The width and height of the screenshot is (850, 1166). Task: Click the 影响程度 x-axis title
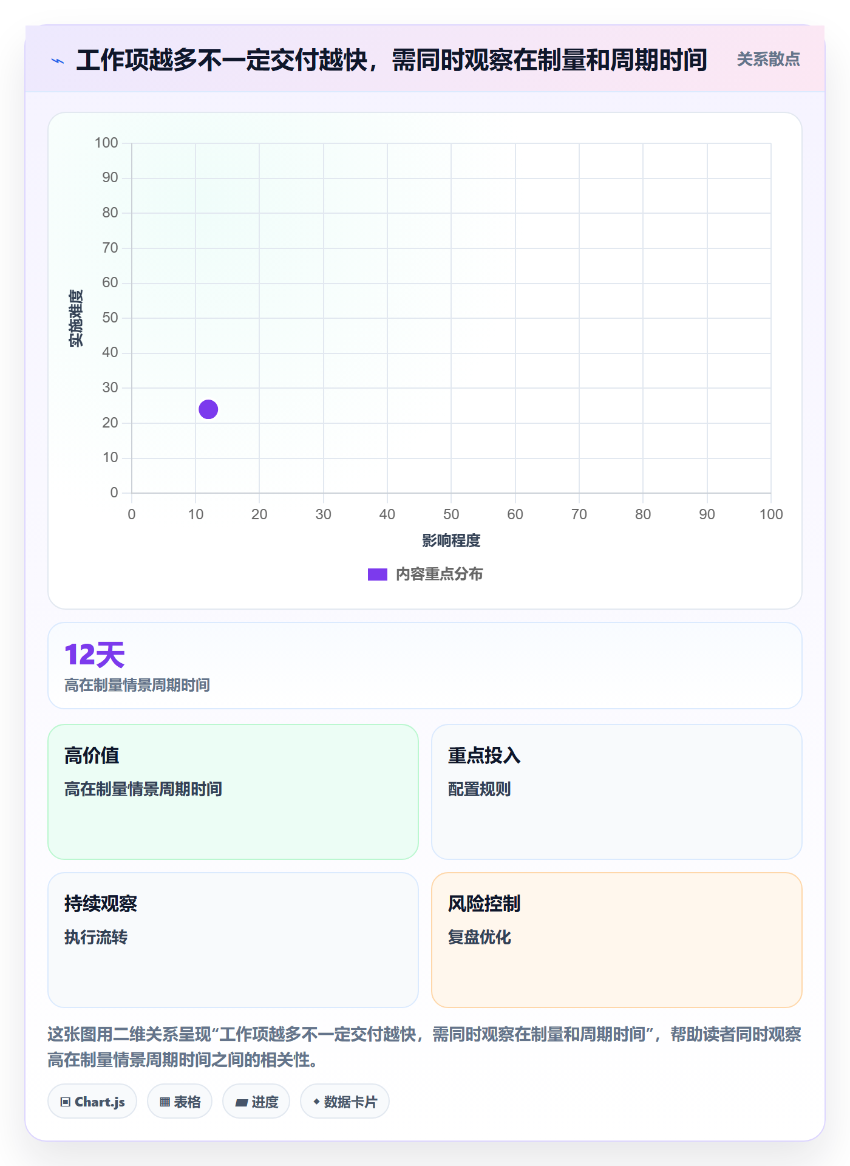[x=451, y=540]
